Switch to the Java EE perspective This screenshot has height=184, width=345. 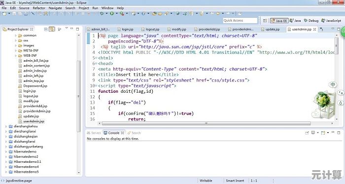[279, 20]
